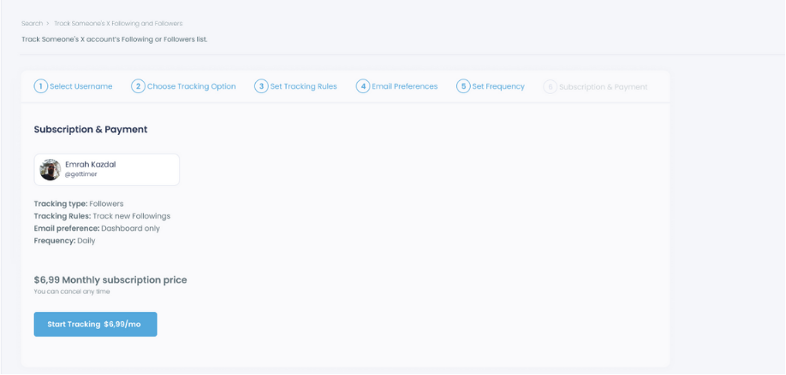Click the step 1 circle icon
Screen dimensions: 786x375
pos(40,86)
